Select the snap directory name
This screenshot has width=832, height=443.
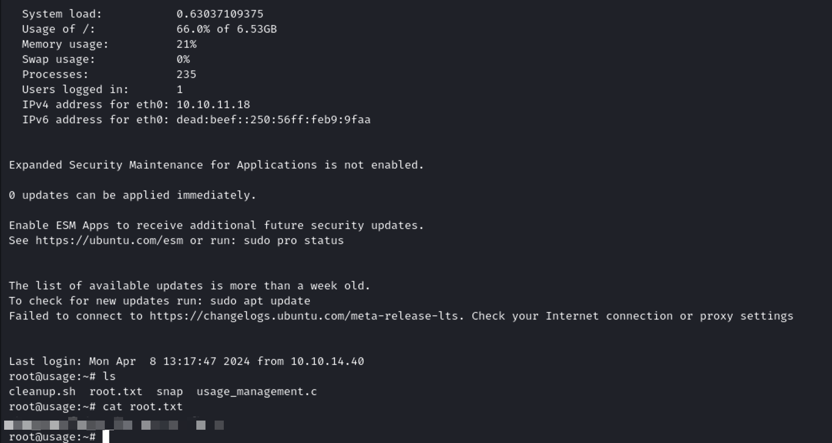coord(169,392)
